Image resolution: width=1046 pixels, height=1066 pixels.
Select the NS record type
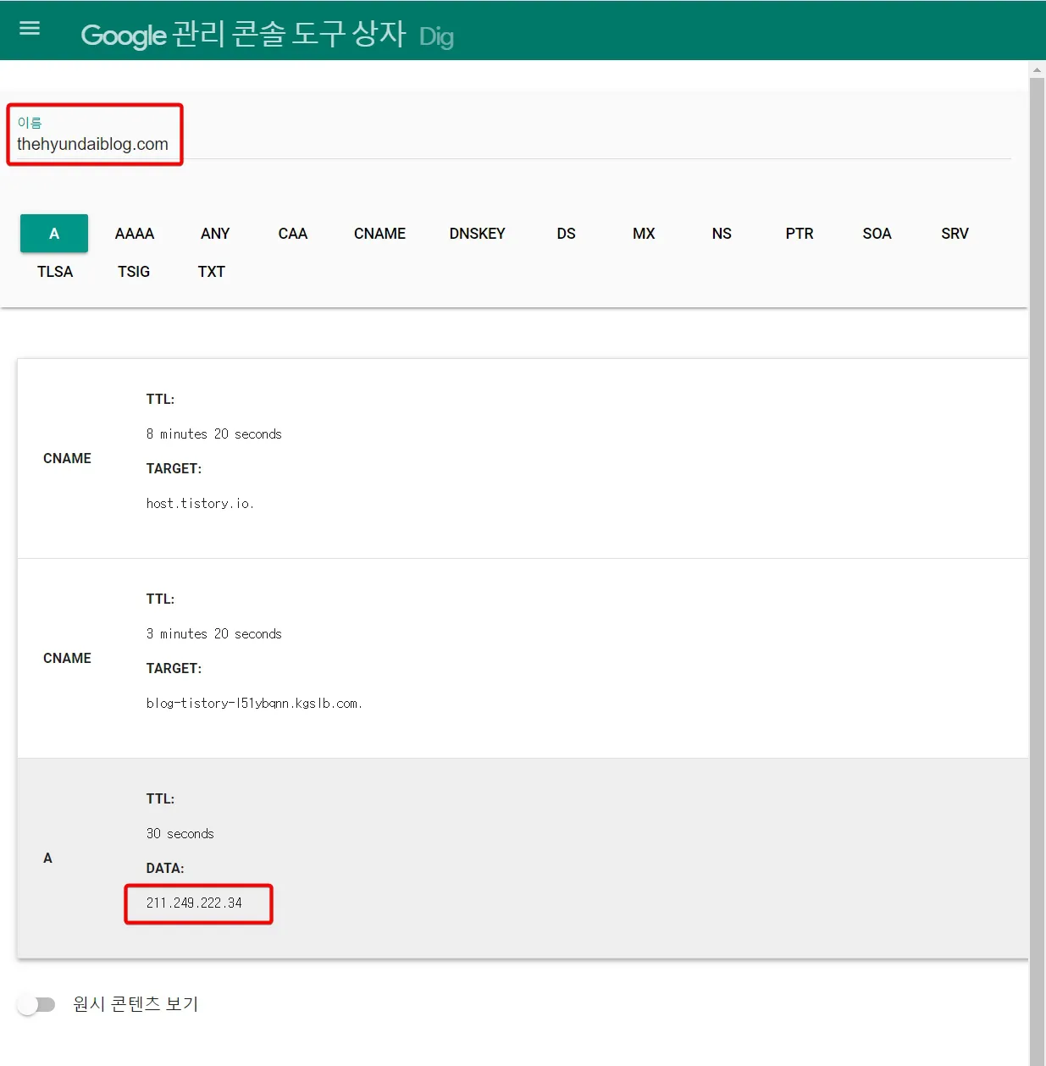click(722, 234)
